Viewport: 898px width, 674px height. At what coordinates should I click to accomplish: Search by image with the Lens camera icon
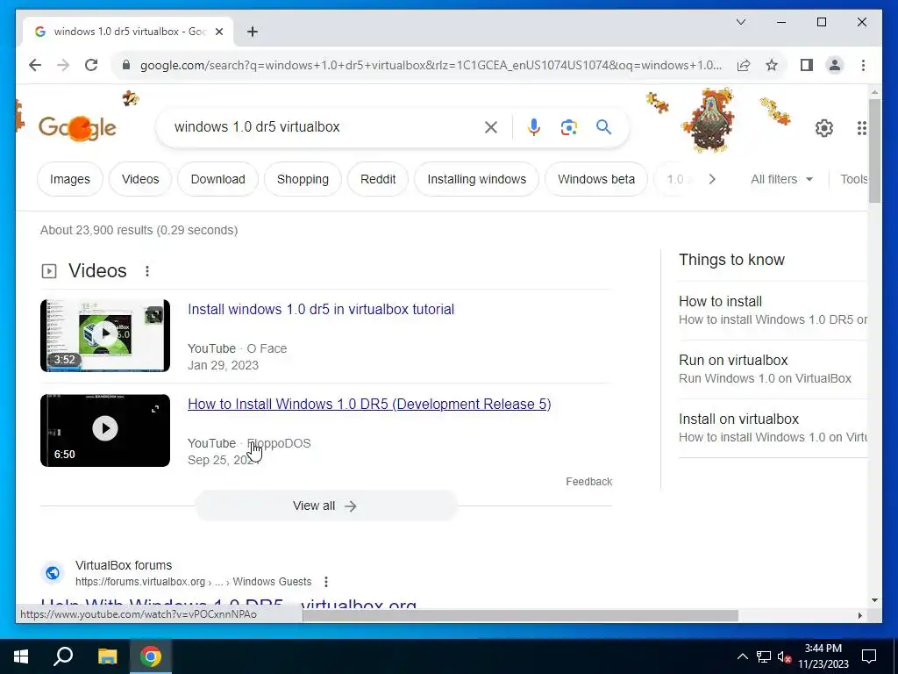pos(568,127)
